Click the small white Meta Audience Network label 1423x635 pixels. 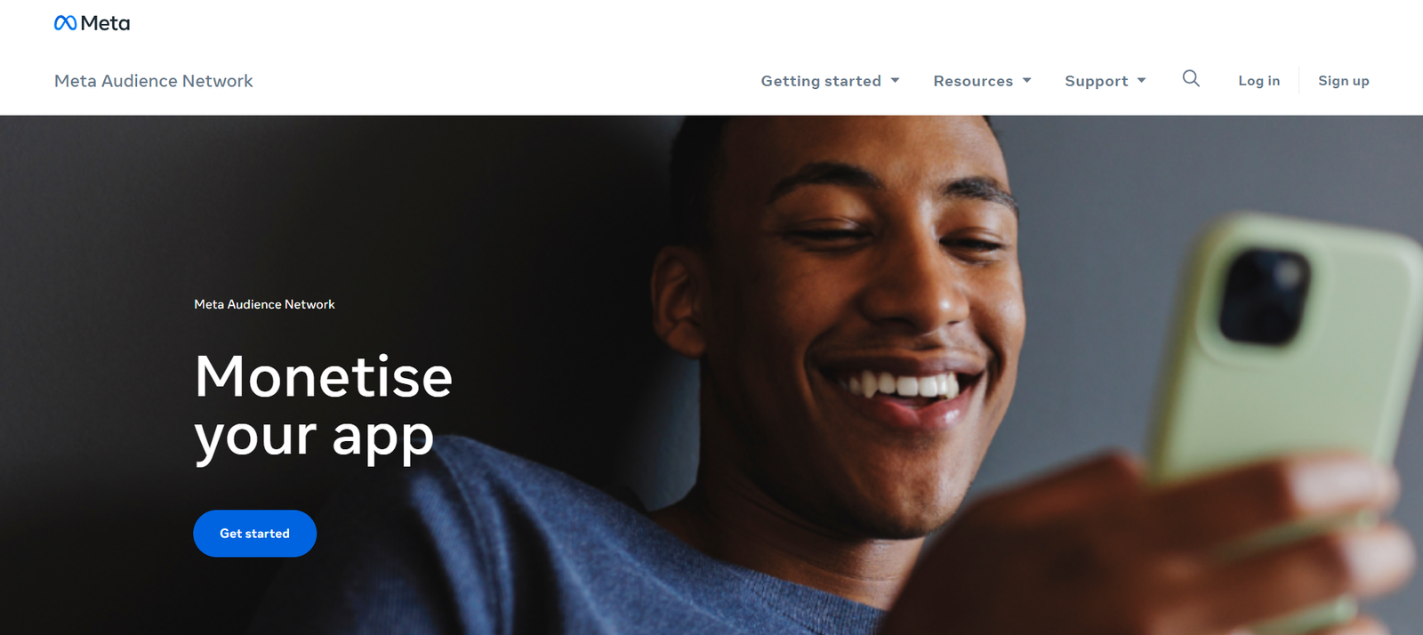point(264,304)
